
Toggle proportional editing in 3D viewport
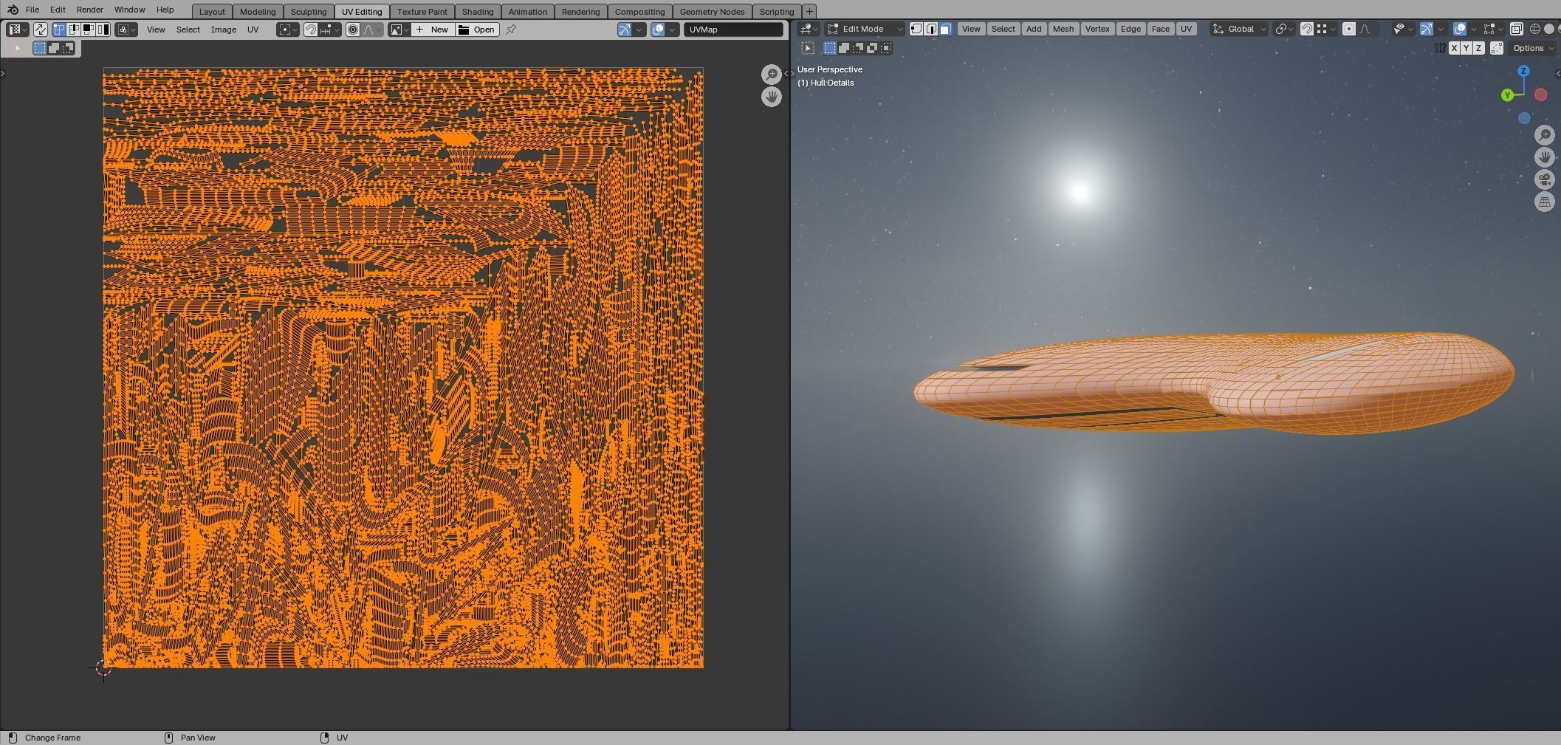tap(1349, 29)
